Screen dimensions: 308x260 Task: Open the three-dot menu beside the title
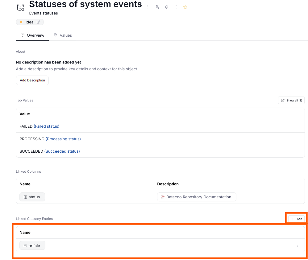(148, 7)
